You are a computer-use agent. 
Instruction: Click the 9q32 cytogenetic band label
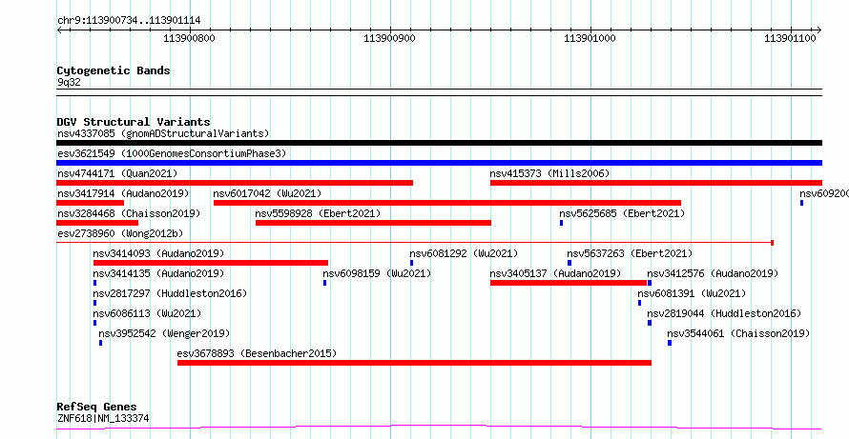click(x=69, y=82)
